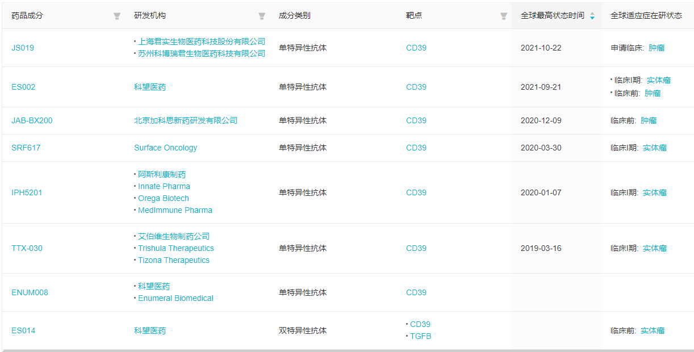
Task: Open Surface Oncology organization link
Action: tap(165, 148)
